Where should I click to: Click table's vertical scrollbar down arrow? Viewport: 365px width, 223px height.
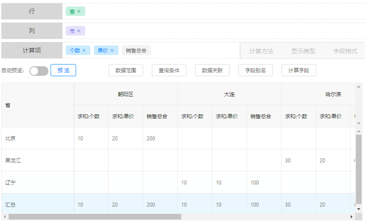pyautogui.click(x=359, y=209)
